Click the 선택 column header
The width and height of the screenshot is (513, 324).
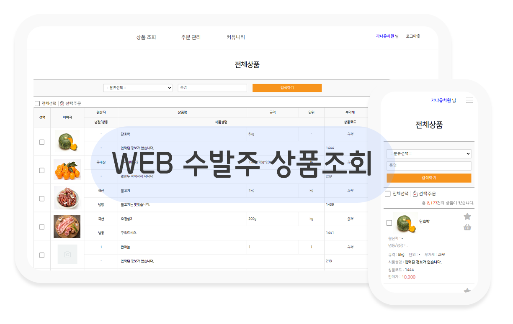(42, 117)
